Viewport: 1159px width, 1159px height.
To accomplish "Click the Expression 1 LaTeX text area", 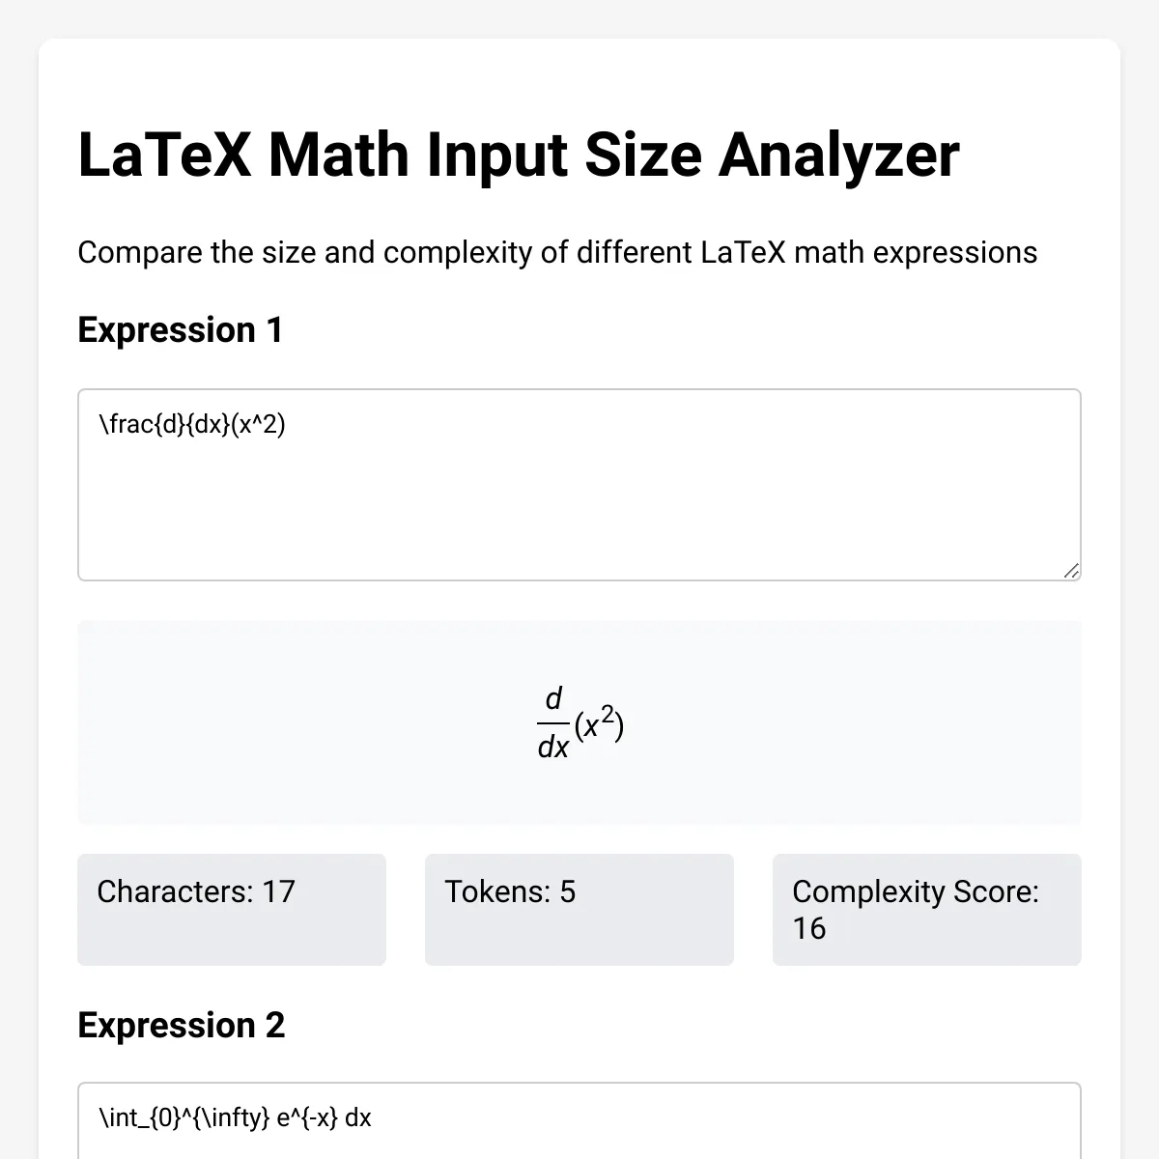I will (579, 485).
